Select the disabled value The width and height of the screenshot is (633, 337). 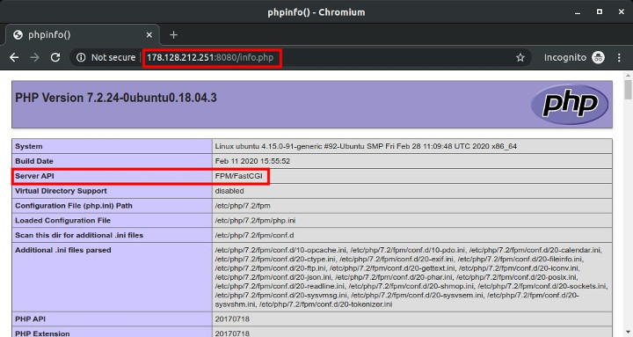point(229,191)
